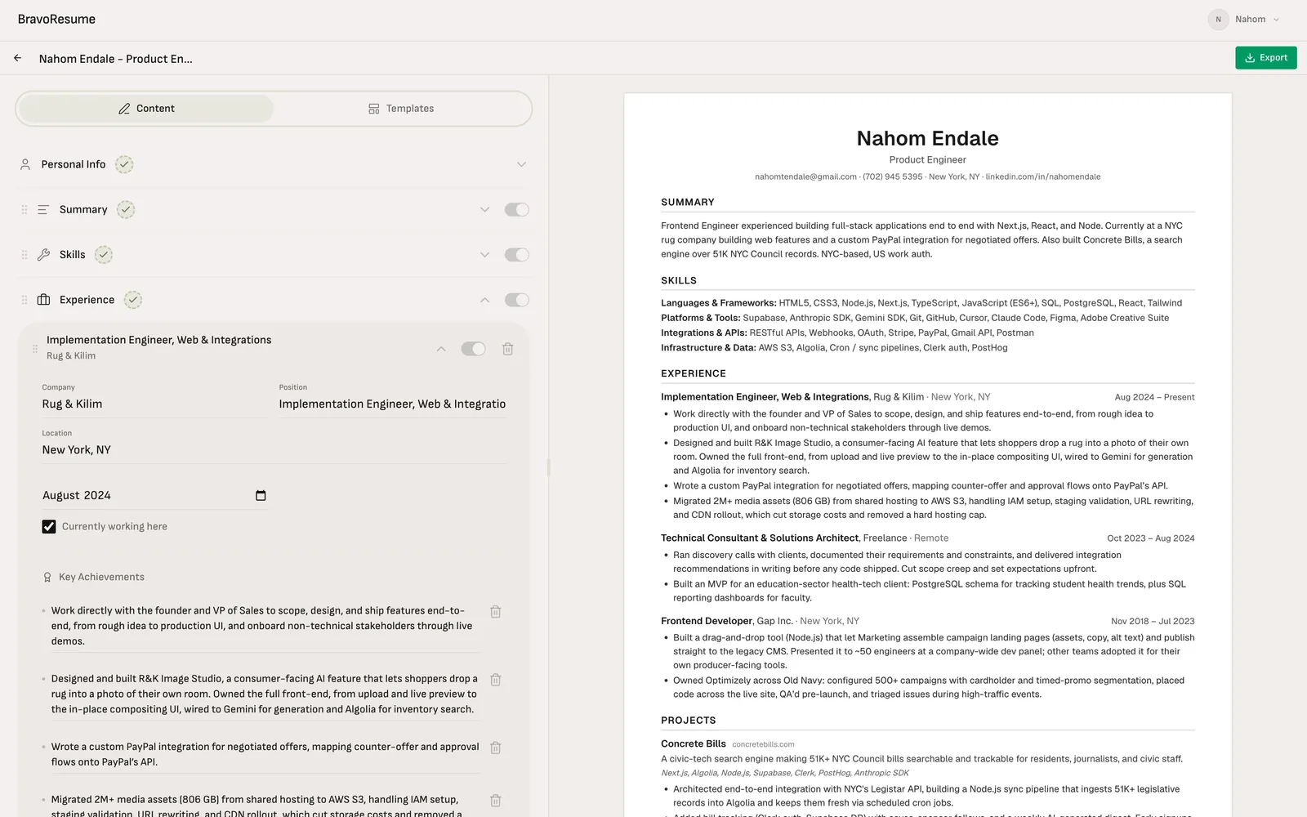Click the Personal Info person icon
Image resolution: width=1307 pixels, height=817 pixels.
coord(25,164)
